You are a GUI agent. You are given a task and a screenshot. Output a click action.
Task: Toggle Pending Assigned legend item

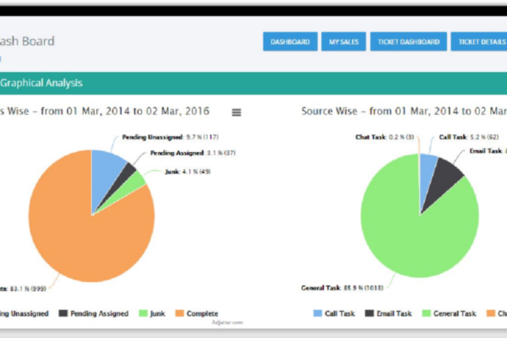point(94,313)
